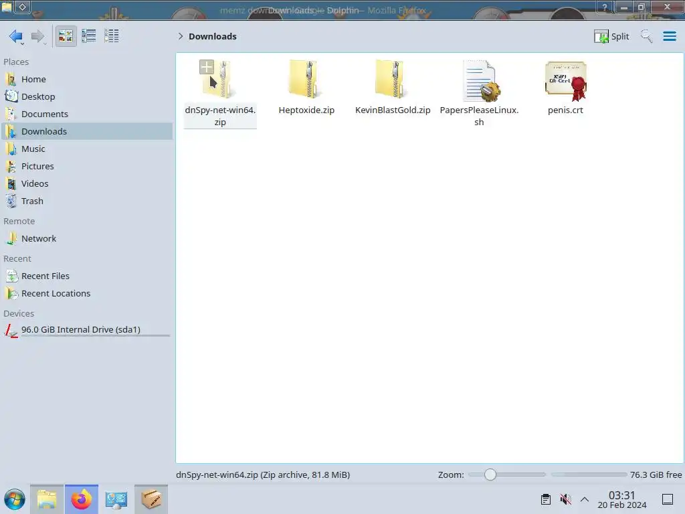
Task: Unmute the audio volume tray icon
Action: 566,499
